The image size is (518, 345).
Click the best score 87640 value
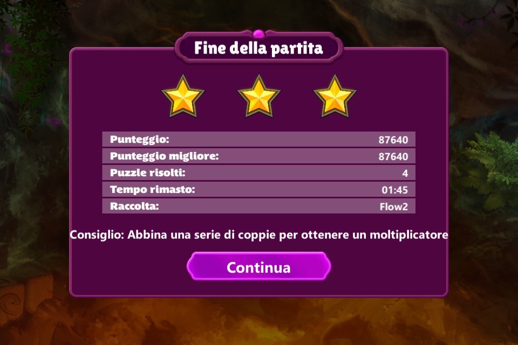point(393,156)
